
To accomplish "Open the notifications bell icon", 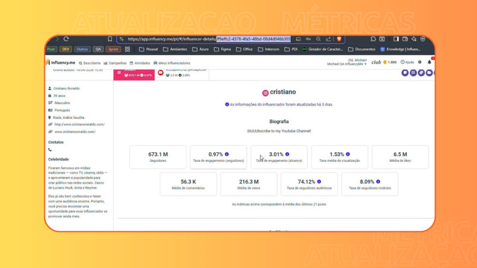I will 429,62.
